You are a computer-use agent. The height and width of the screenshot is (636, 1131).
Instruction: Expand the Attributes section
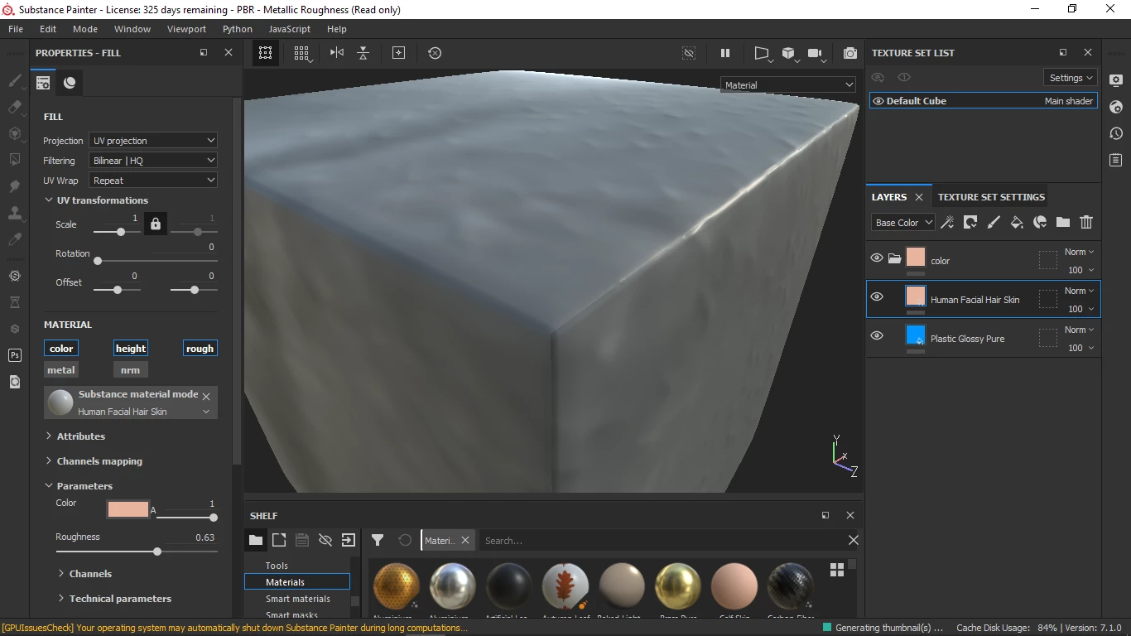[49, 436]
